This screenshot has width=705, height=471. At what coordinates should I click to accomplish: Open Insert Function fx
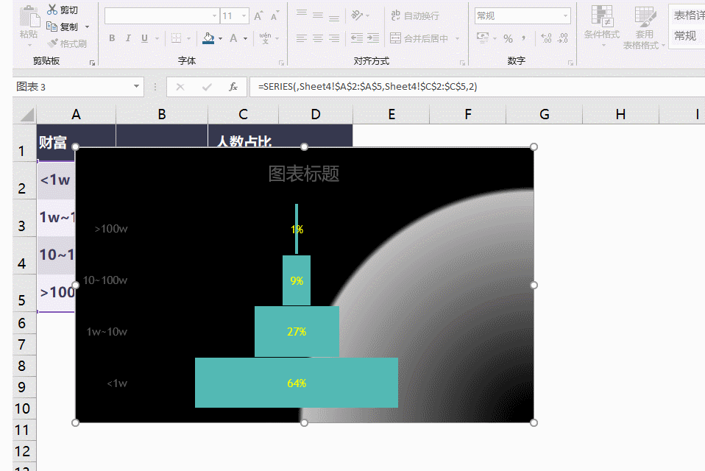point(233,87)
